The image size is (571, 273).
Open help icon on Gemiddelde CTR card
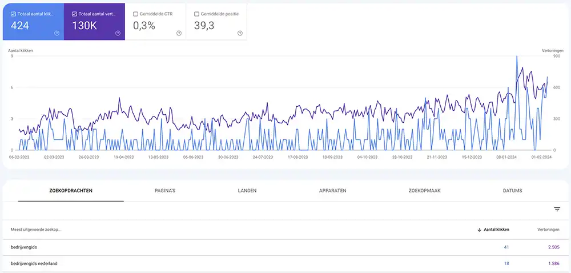[179, 33]
